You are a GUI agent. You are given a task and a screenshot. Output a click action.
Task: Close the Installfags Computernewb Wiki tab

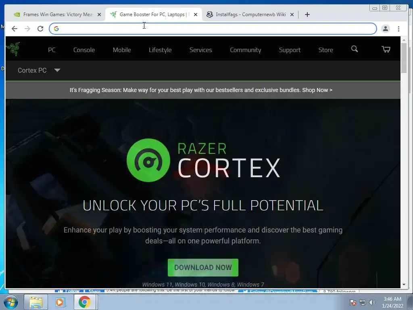coord(292,15)
